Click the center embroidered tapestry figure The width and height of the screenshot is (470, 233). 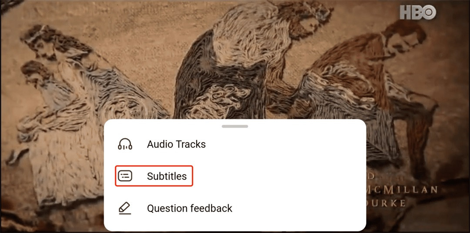(x=240, y=60)
